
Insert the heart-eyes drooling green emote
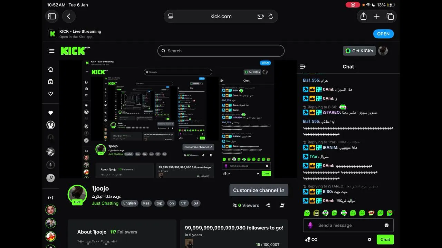390,213
